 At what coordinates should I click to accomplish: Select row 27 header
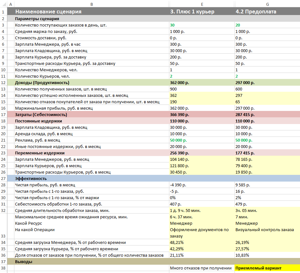[4, 178]
